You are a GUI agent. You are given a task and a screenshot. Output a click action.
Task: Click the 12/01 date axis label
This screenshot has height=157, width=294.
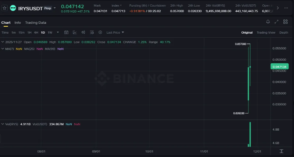point(257,152)
